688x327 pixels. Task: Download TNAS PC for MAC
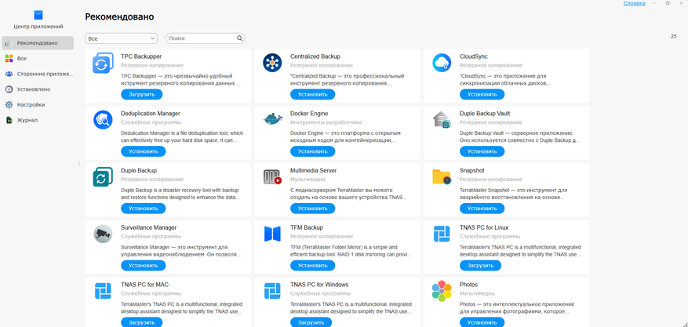(x=142, y=322)
